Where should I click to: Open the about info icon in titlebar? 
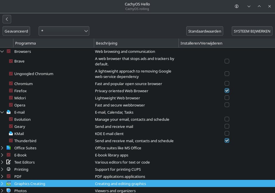tap(237, 6)
